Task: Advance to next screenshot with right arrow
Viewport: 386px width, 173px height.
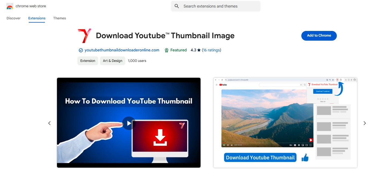Action: 364,123
